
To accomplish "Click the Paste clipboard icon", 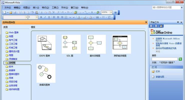I will click(50, 12).
